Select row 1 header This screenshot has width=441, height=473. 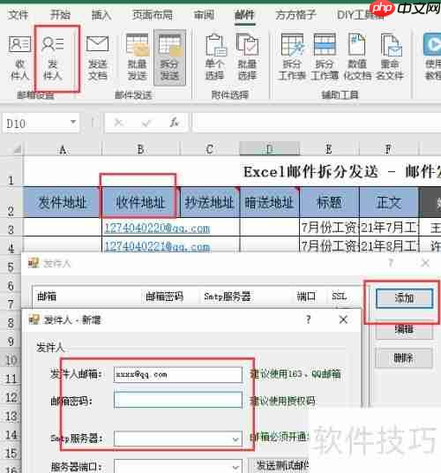coord(11,171)
